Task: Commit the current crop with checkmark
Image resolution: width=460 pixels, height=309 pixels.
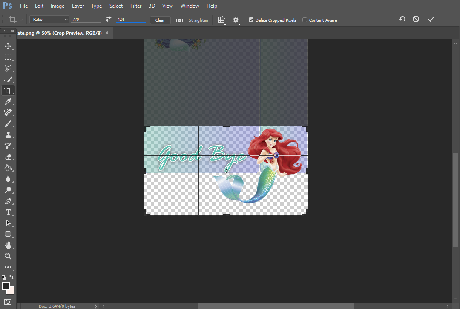Action: pyautogui.click(x=431, y=19)
